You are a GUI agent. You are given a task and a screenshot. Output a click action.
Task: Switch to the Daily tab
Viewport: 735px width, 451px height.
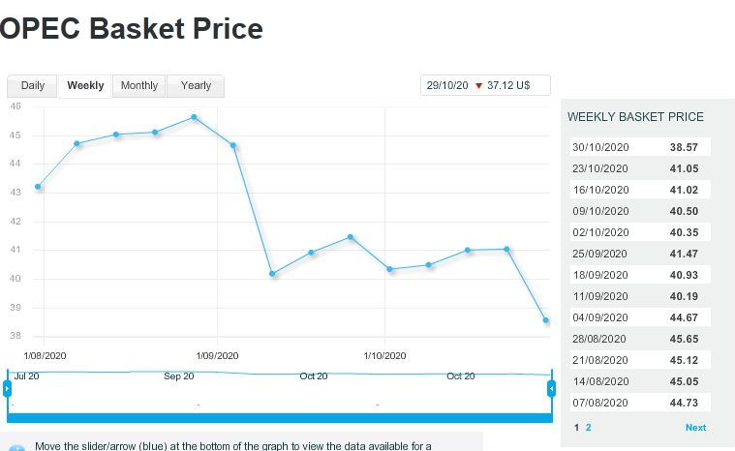point(33,86)
